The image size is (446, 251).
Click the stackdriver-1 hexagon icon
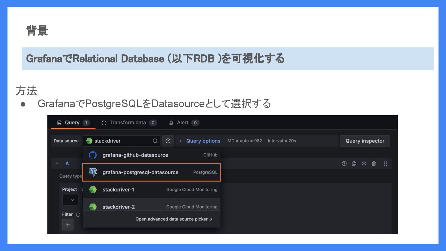coord(93,190)
